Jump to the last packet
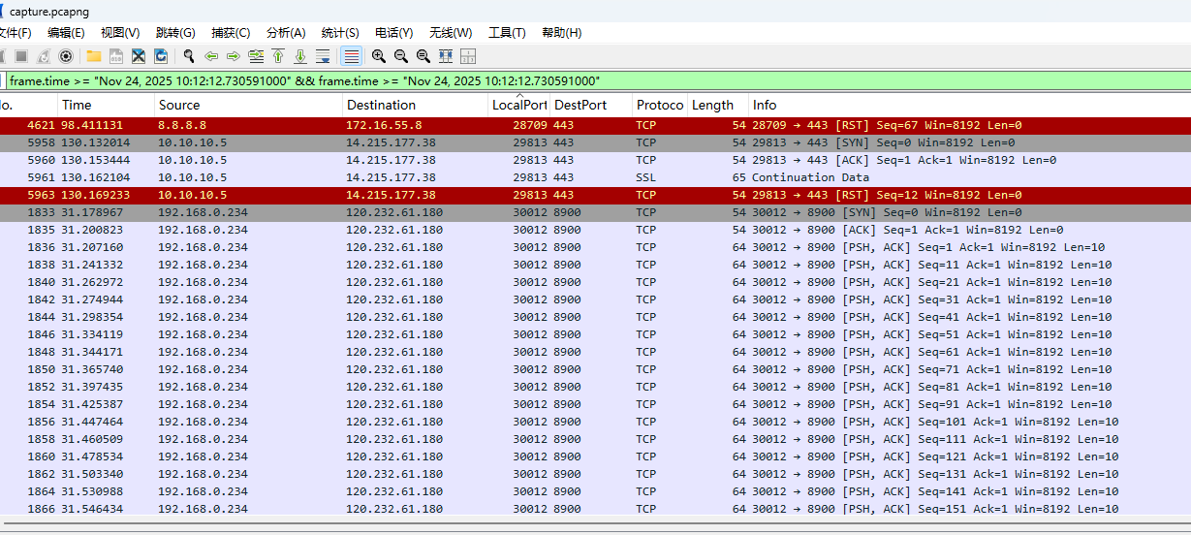The width and height of the screenshot is (1191, 535). [300, 56]
